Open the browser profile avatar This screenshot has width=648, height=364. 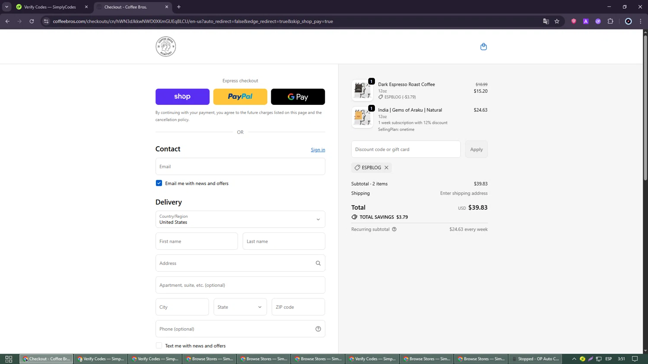coord(629,21)
